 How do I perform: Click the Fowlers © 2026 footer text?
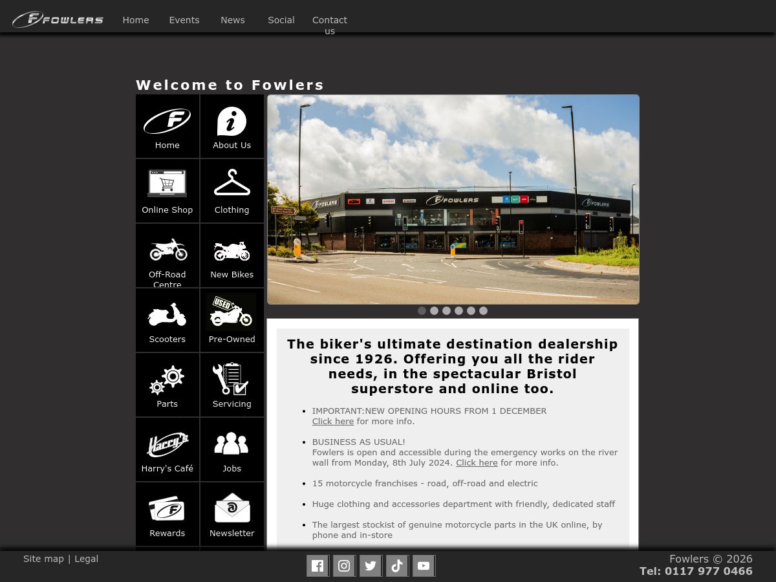point(711,559)
